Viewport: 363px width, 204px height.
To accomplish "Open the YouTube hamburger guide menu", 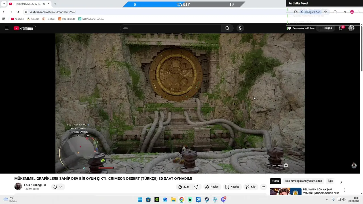I will [7, 28].
